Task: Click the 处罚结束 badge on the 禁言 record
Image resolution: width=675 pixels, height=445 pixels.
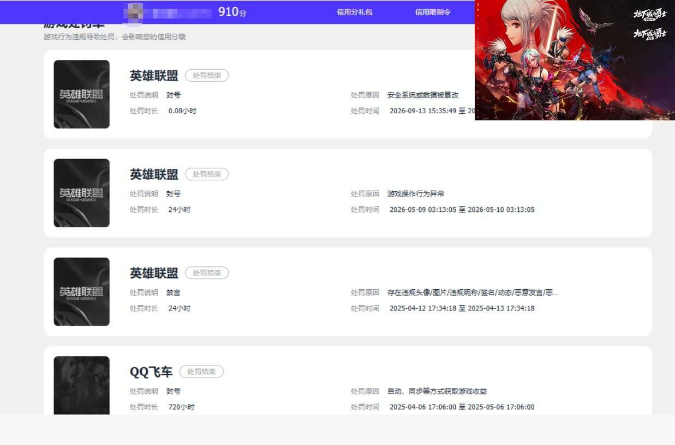Action: [207, 273]
